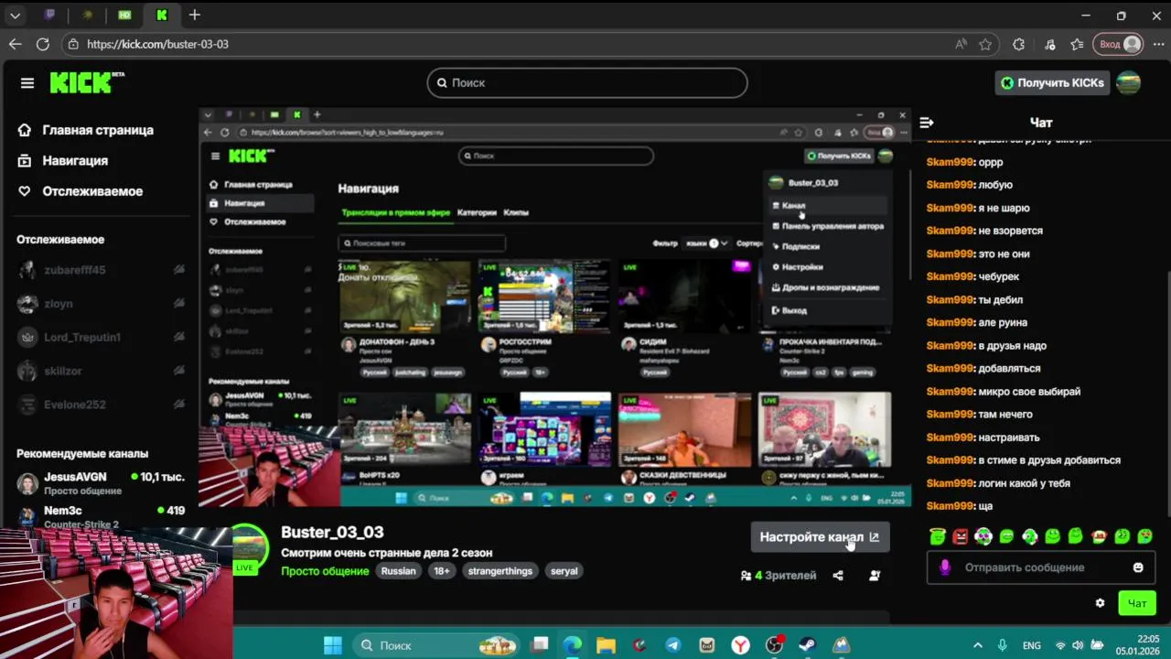
Task: Click the KICK logo
Action: [x=87, y=82]
